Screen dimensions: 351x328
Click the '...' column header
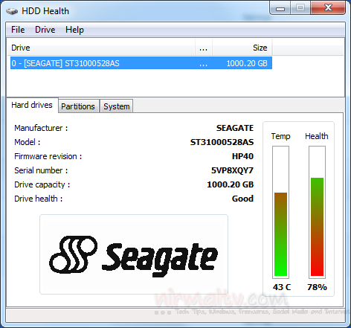click(x=204, y=48)
